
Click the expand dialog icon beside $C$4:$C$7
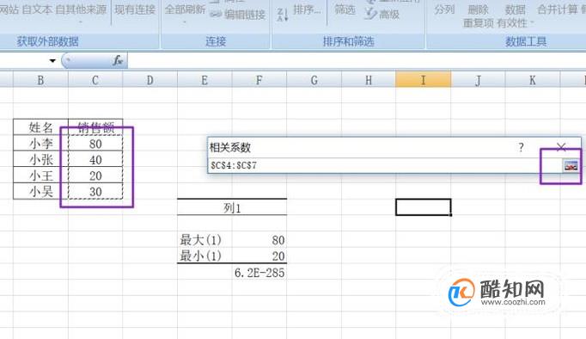[x=571, y=165]
